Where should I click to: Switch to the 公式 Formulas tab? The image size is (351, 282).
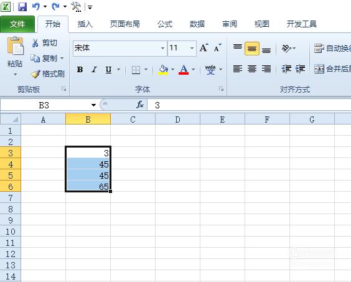click(165, 24)
